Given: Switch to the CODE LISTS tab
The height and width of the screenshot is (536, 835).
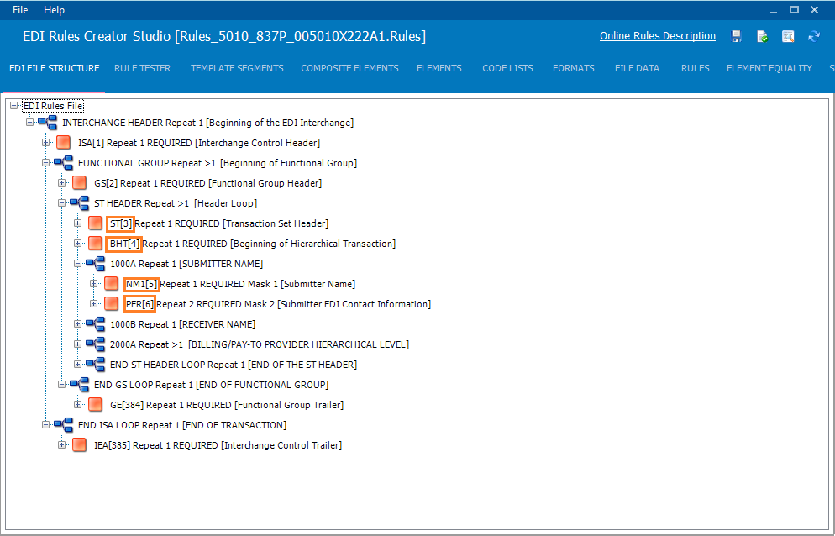Looking at the screenshot, I should [x=507, y=68].
